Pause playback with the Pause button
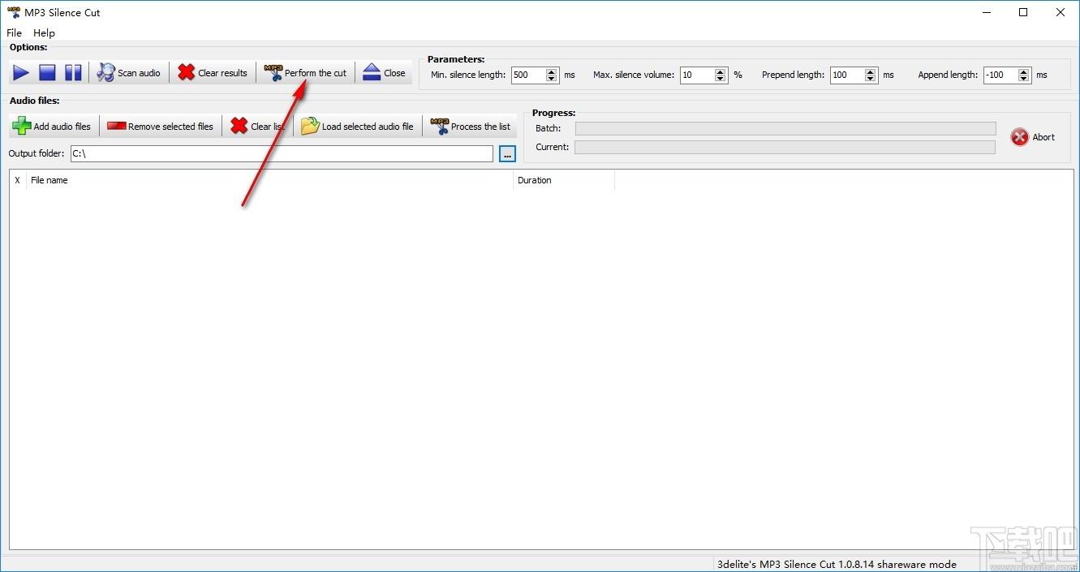Image resolution: width=1080 pixels, height=572 pixels. tap(73, 73)
